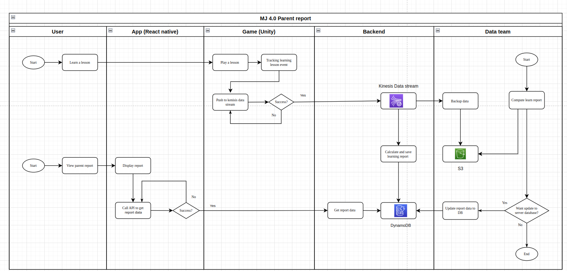
Task: Select the 'Display report' box
Action: coord(133,166)
